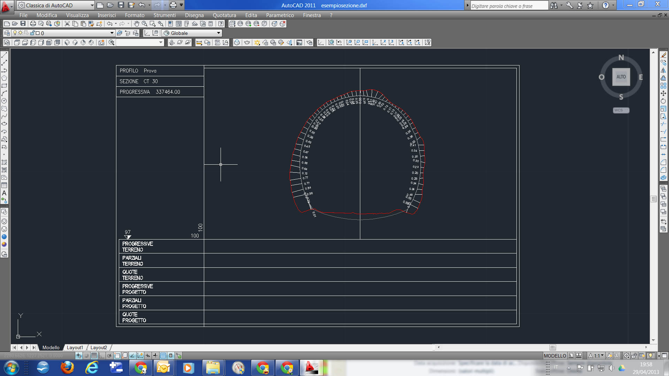Click the Pan (hand) tool icon
The height and width of the screenshot is (376, 669).
click(136, 24)
